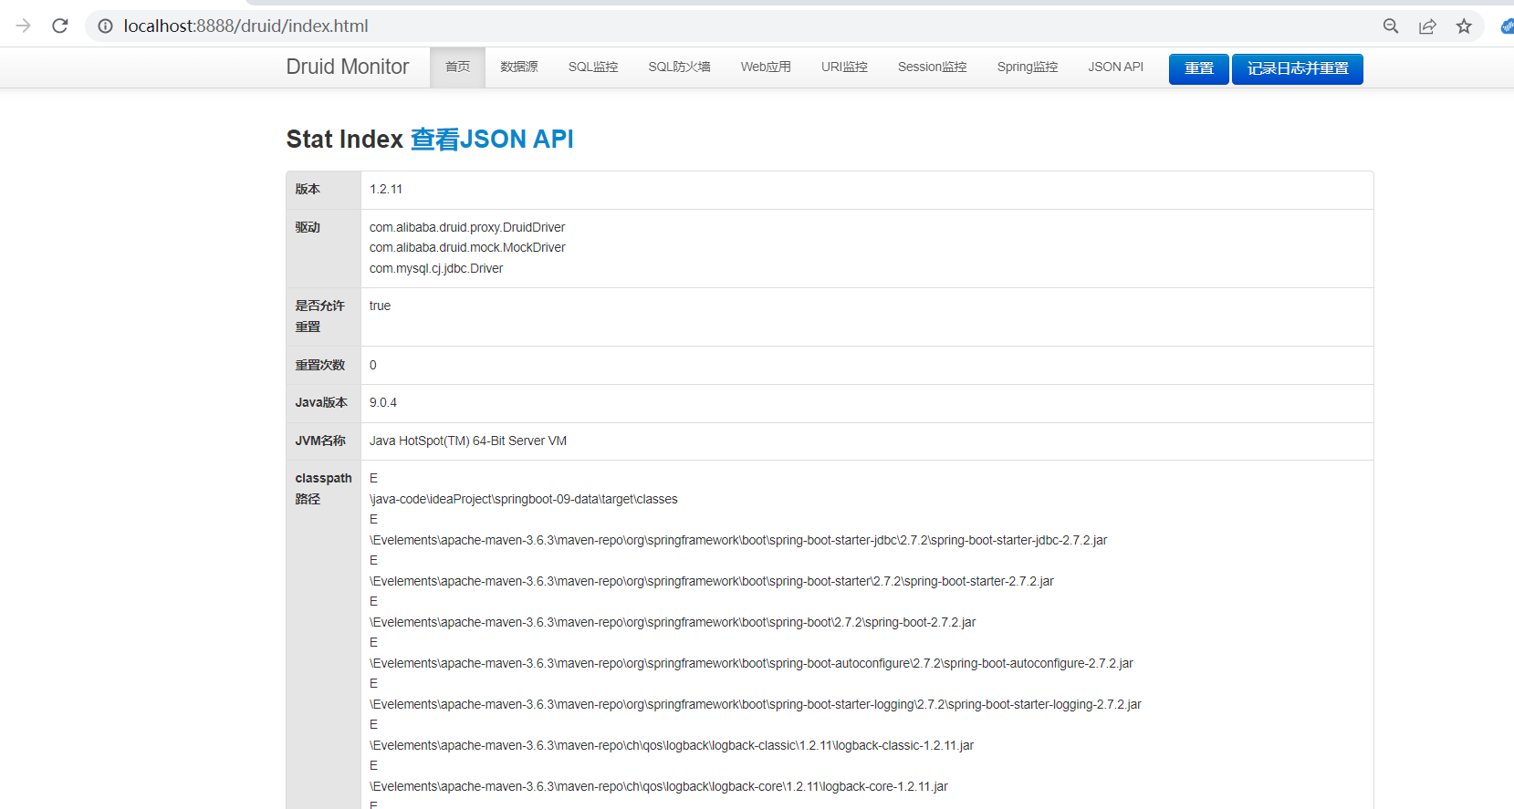The width and height of the screenshot is (1514, 809).
Task: Click the Java版本 row label
Action: tap(321, 402)
